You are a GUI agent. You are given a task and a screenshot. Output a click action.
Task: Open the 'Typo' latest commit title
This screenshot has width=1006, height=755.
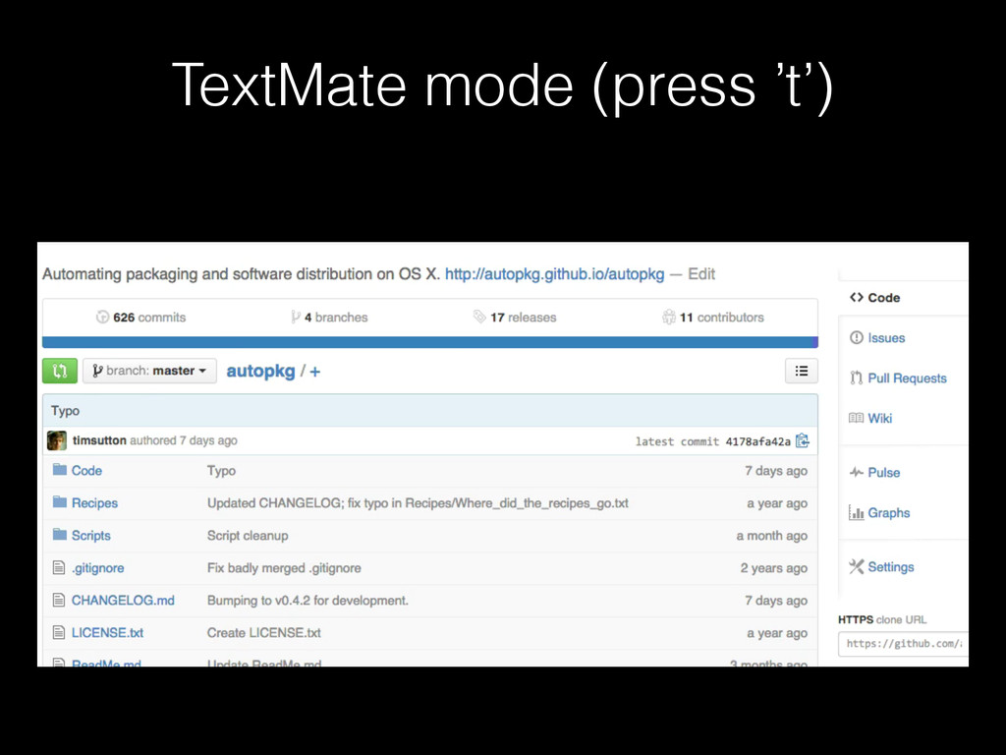coord(66,411)
